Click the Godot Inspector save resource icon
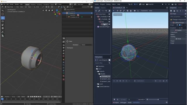The height and width of the screenshot is (105, 187). click(177, 11)
